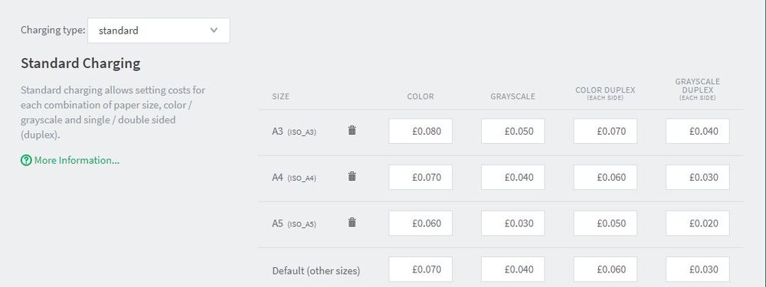The width and height of the screenshot is (766, 287).
Task: Select the Default (other sizes) label
Action: click(316, 270)
